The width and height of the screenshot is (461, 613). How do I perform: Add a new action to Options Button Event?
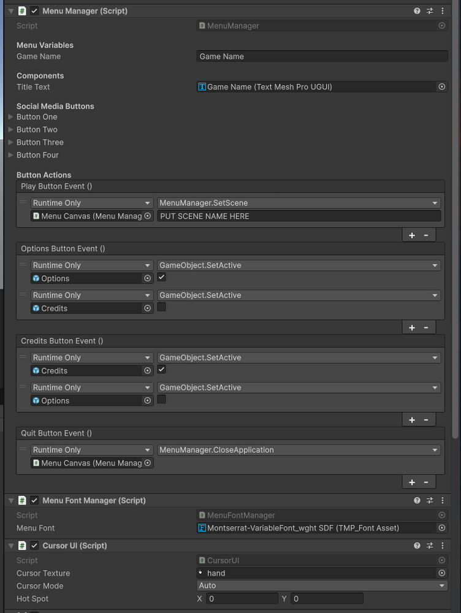click(x=411, y=327)
